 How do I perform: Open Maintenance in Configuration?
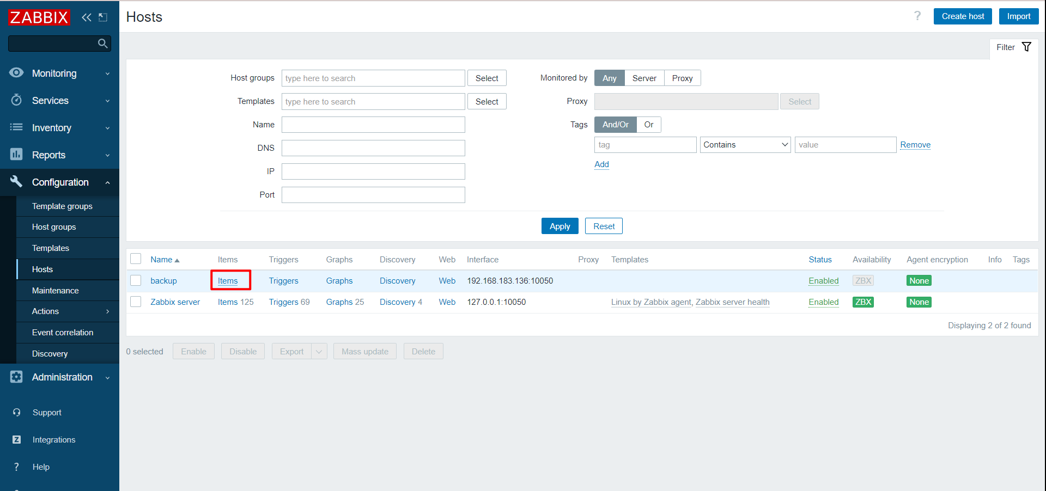[55, 291]
